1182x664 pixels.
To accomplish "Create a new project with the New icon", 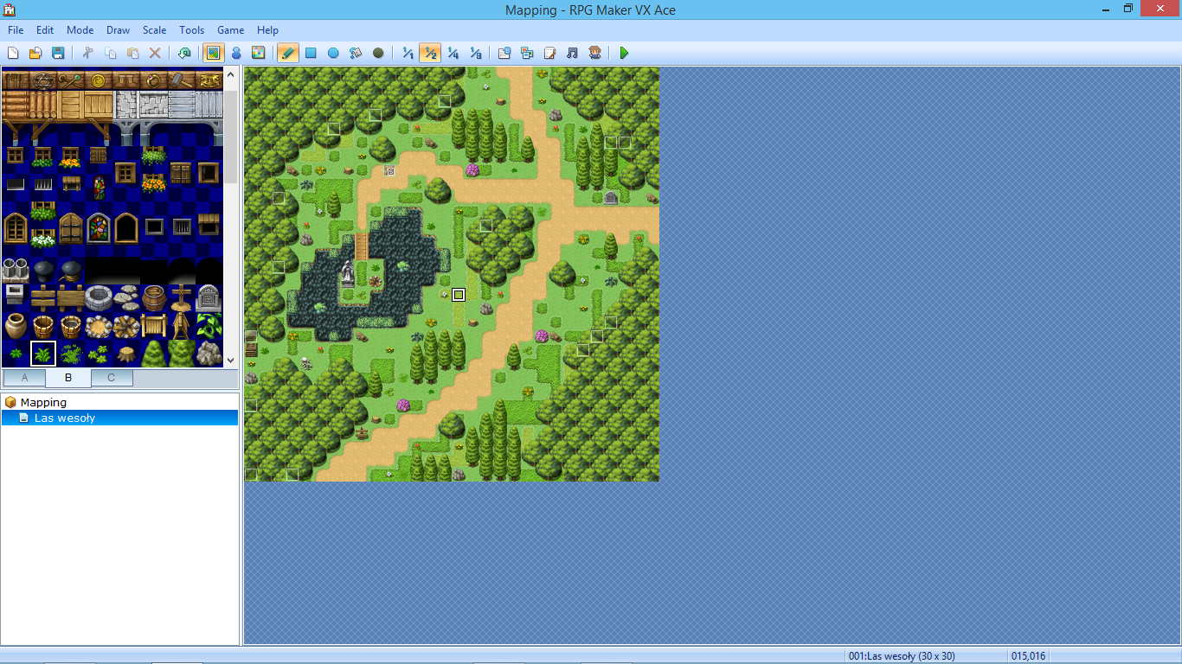I will click(x=13, y=53).
